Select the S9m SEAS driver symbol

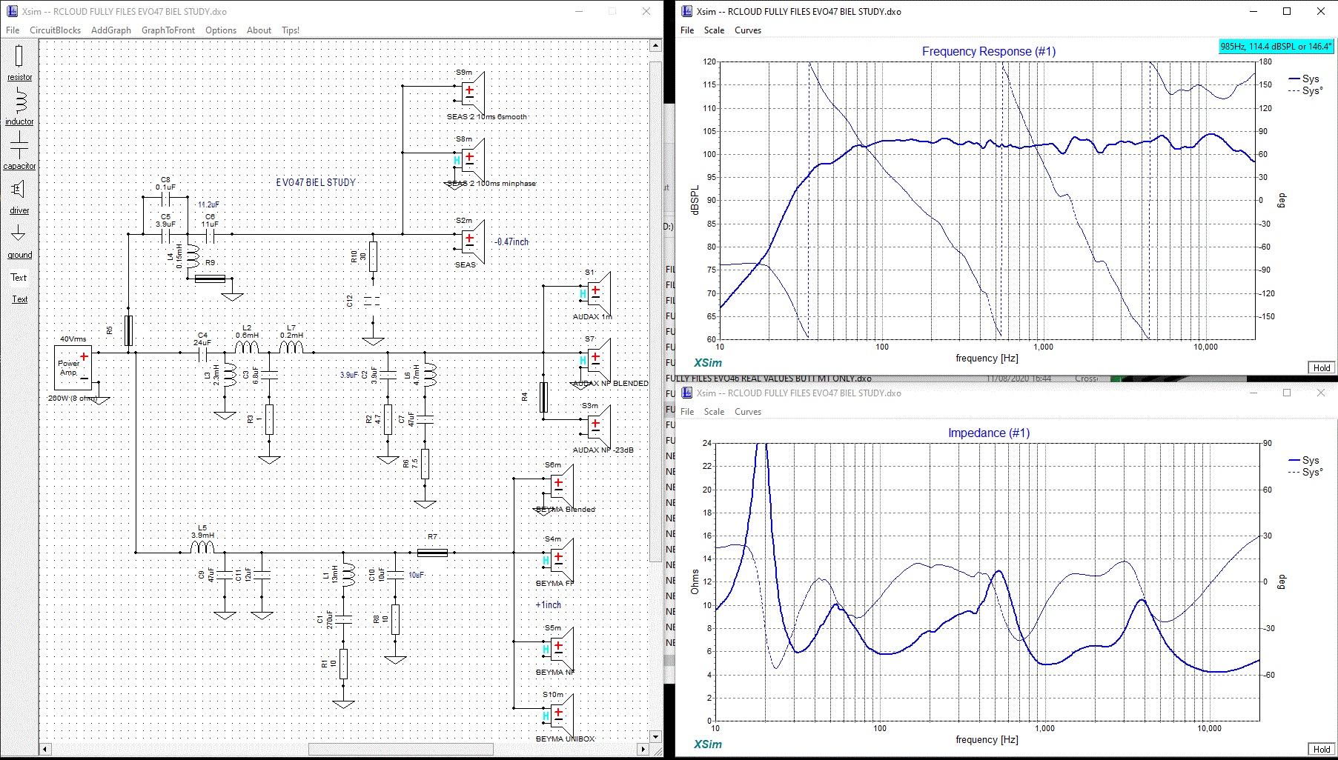click(469, 93)
